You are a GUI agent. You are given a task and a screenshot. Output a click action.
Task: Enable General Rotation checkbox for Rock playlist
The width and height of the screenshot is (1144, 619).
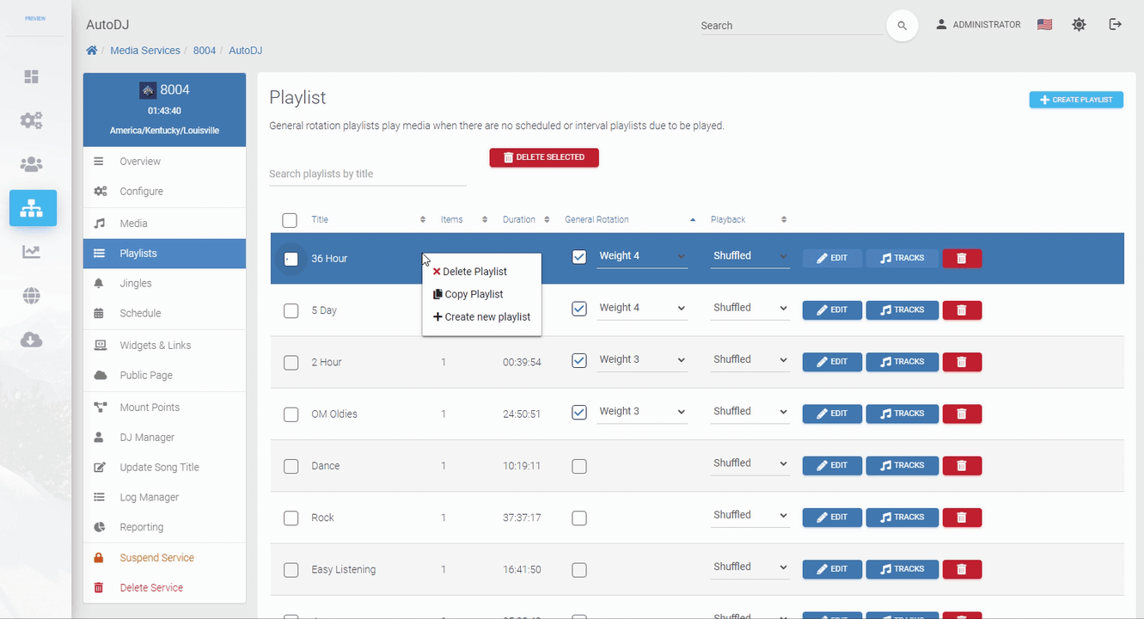point(579,518)
